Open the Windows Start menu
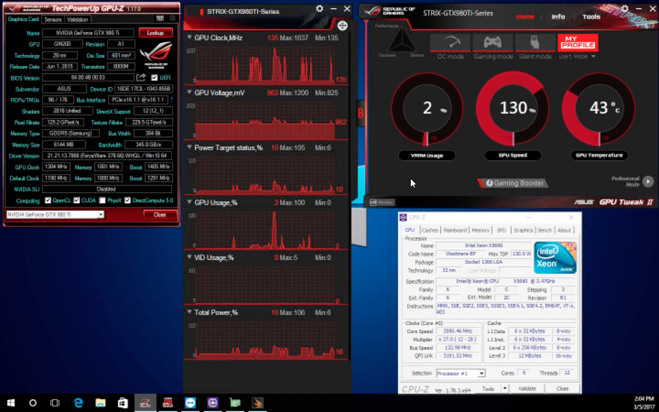Image resolution: width=659 pixels, height=412 pixels. (11, 403)
